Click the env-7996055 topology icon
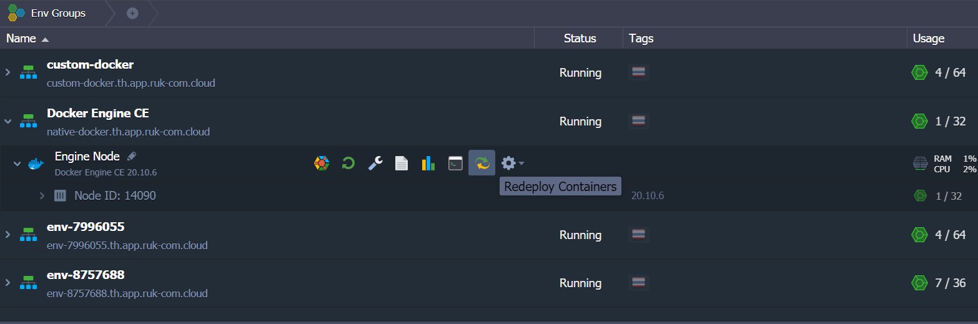 pos(28,234)
